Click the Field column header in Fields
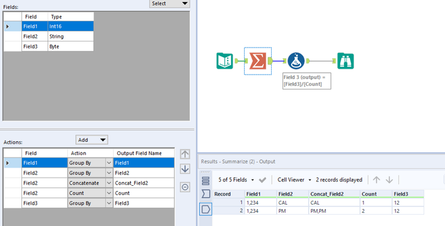The image size is (445, 226). tap(35, 17)
